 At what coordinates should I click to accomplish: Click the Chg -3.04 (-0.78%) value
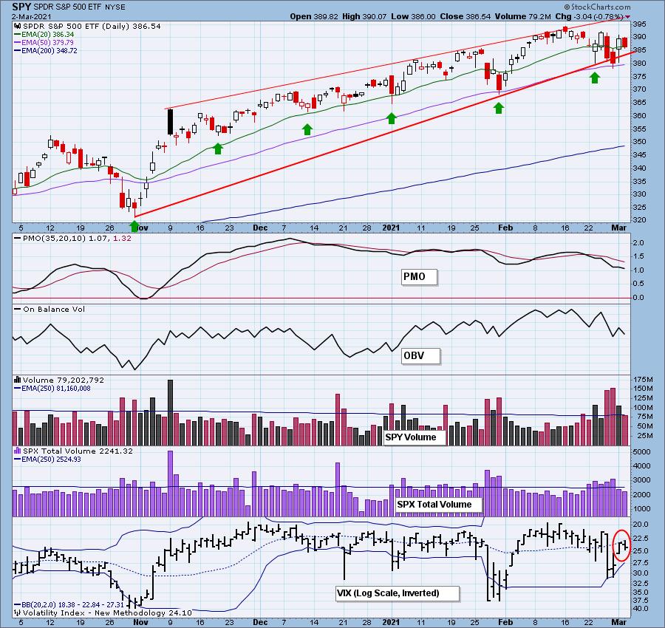pos(589,16)
